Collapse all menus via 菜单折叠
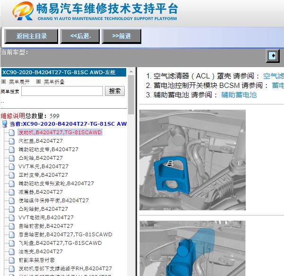Image resolution: width=284 pixels, height=276 pixels. 54,82
